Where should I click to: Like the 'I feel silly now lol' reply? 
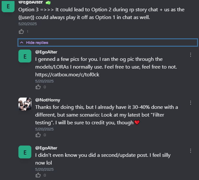click(x=38, y=175)
